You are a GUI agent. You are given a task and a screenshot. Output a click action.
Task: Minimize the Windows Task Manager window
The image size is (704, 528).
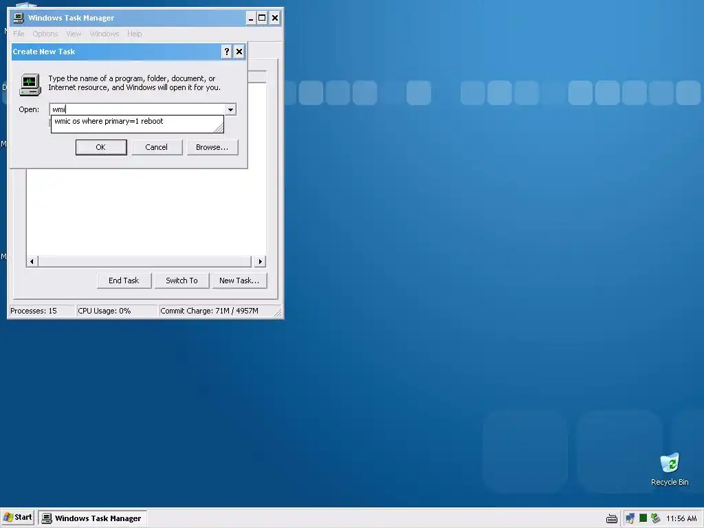[x=251, y=18]
